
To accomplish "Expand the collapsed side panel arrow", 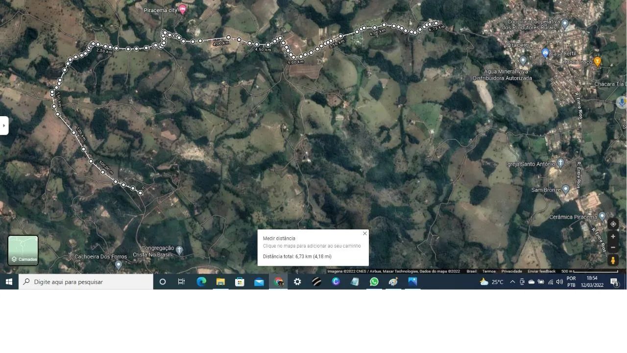I will pos(4,126).
